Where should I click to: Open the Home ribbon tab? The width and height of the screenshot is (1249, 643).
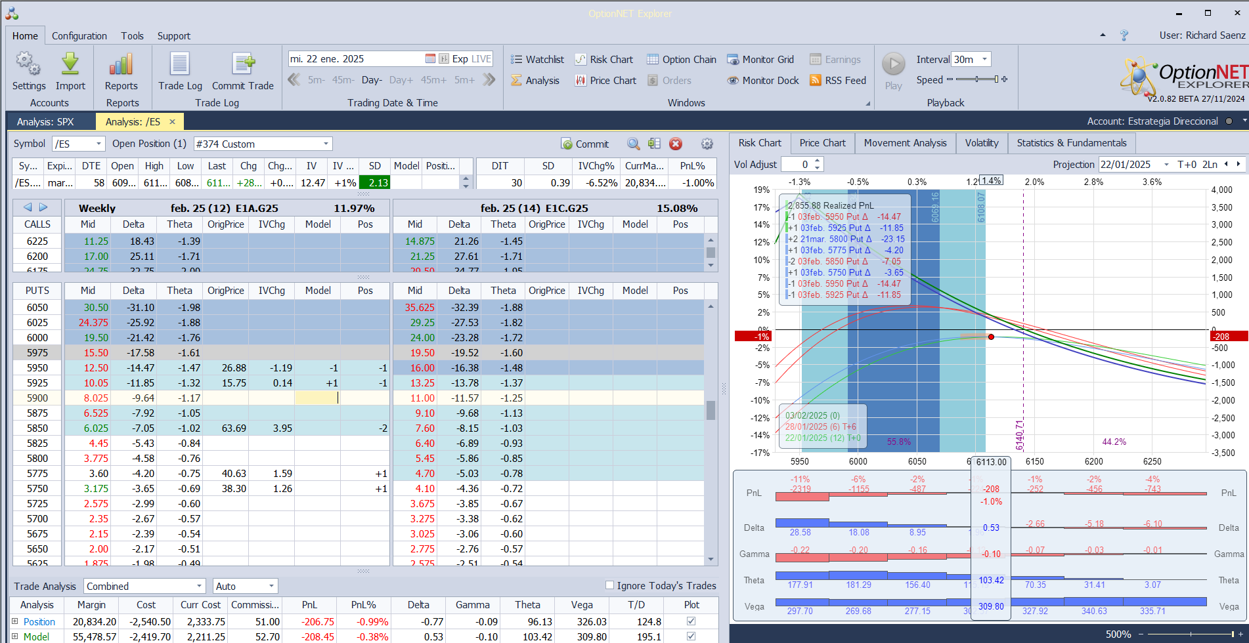click(x=25, y=36)
